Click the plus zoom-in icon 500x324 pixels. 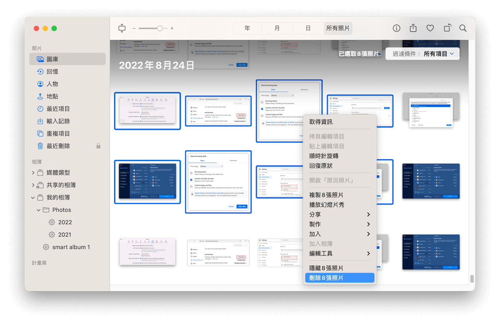pyautogui.click(x=172, y=28)
